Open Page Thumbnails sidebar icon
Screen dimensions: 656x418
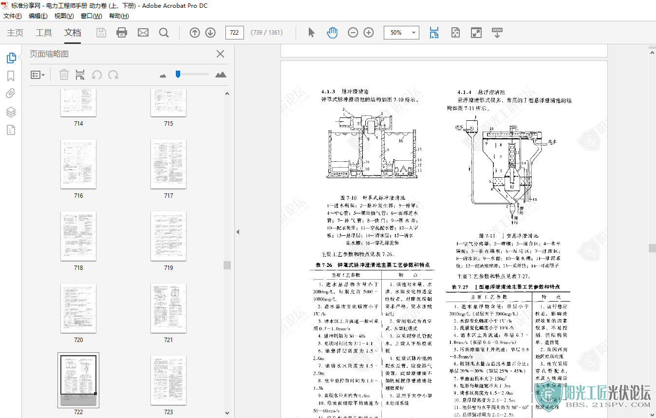point(11,58)
